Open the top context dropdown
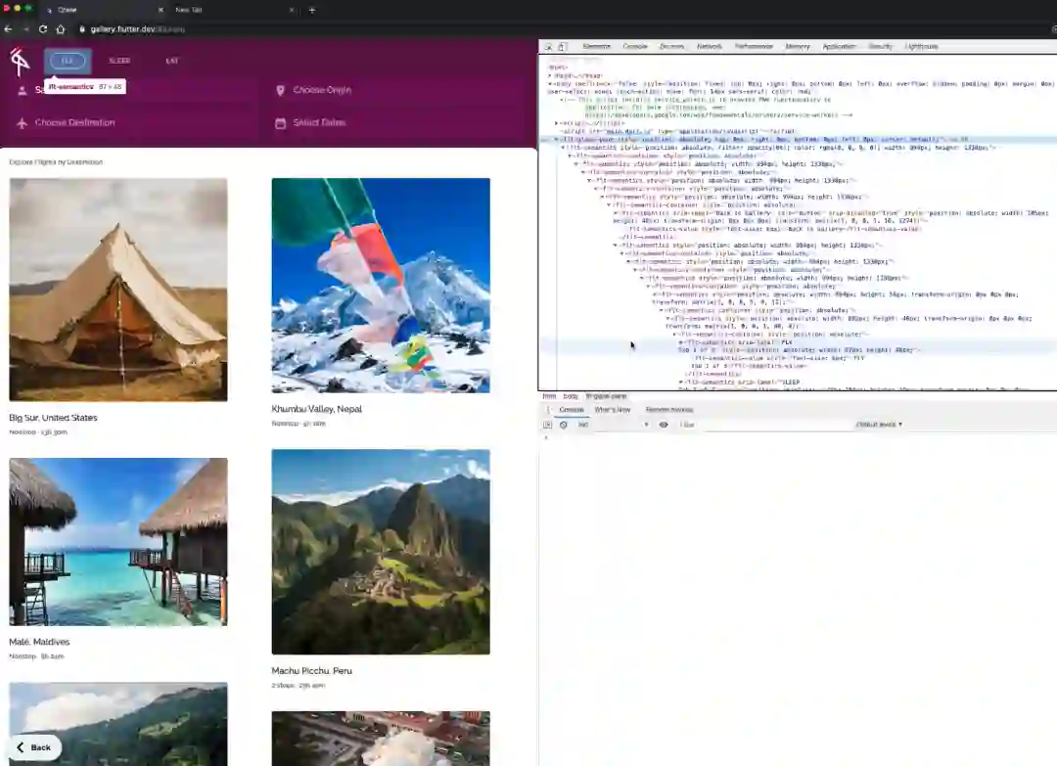Viewport: 1057px width, 766px height. (x=613, y=425)
